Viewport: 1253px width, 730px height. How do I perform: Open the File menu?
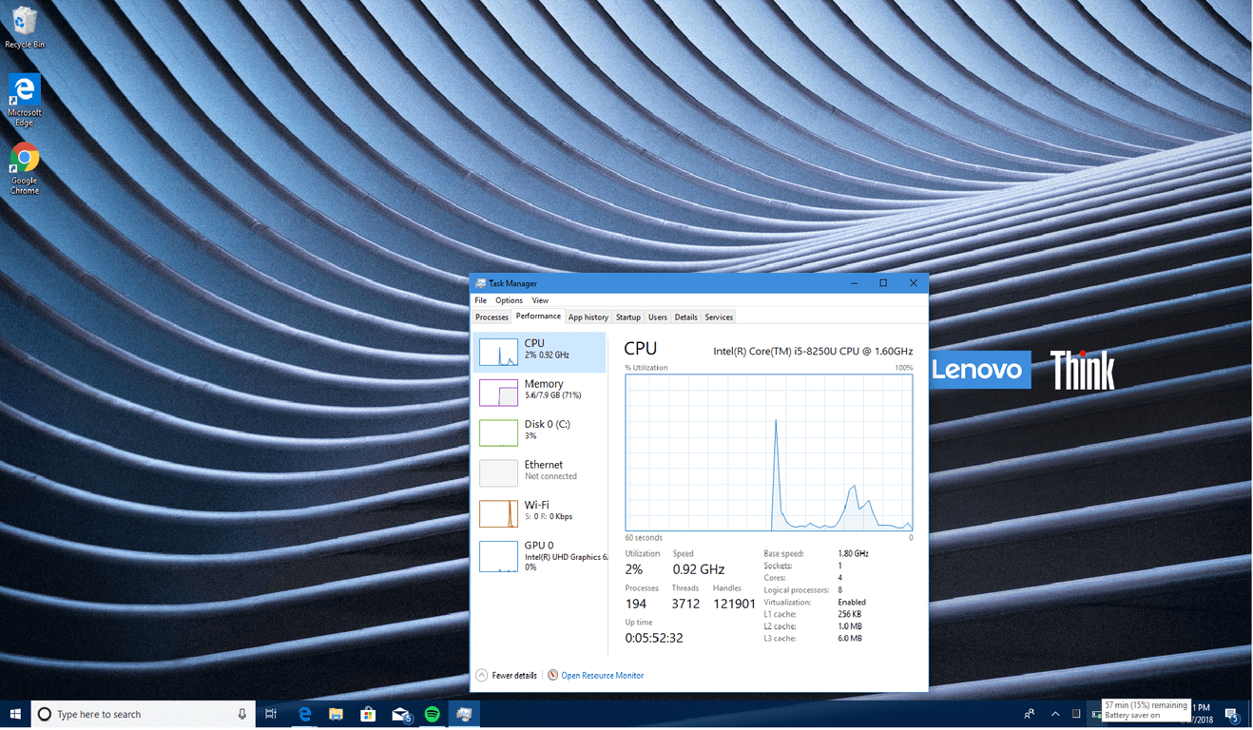[x=481, y=300]
